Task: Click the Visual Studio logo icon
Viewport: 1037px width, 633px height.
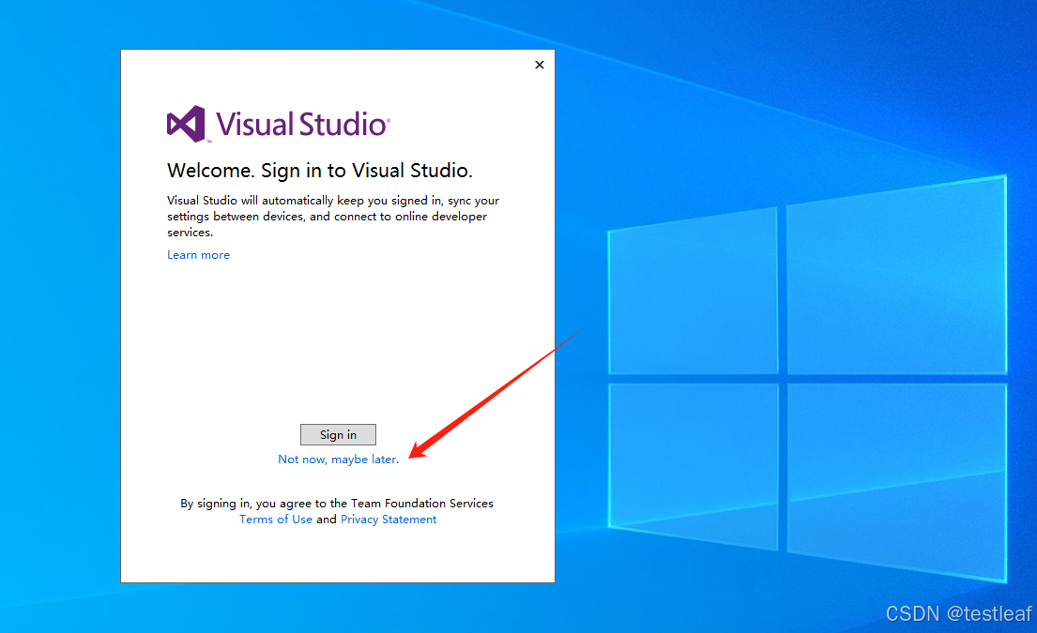Action: [186, 124]
